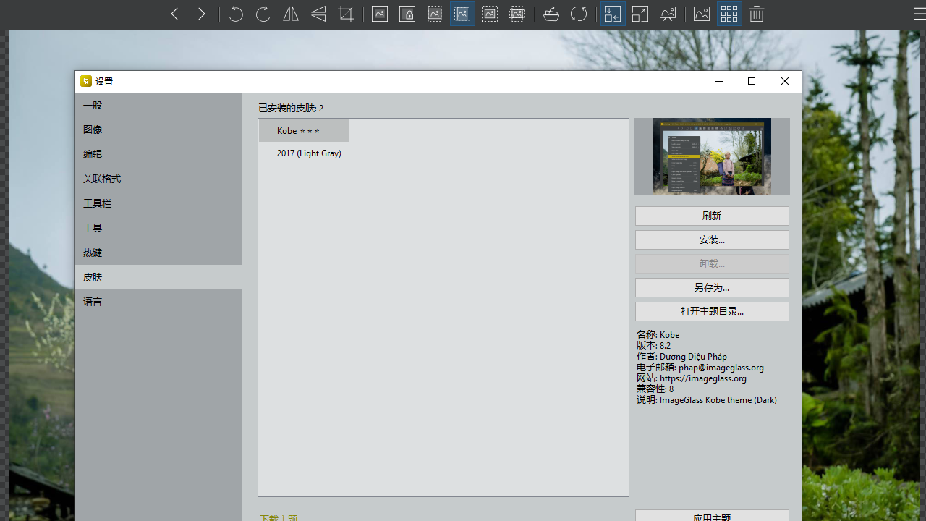Start the slideshow from the toolbar
This screenshot has height=521, width=926.
pos(667,14)
